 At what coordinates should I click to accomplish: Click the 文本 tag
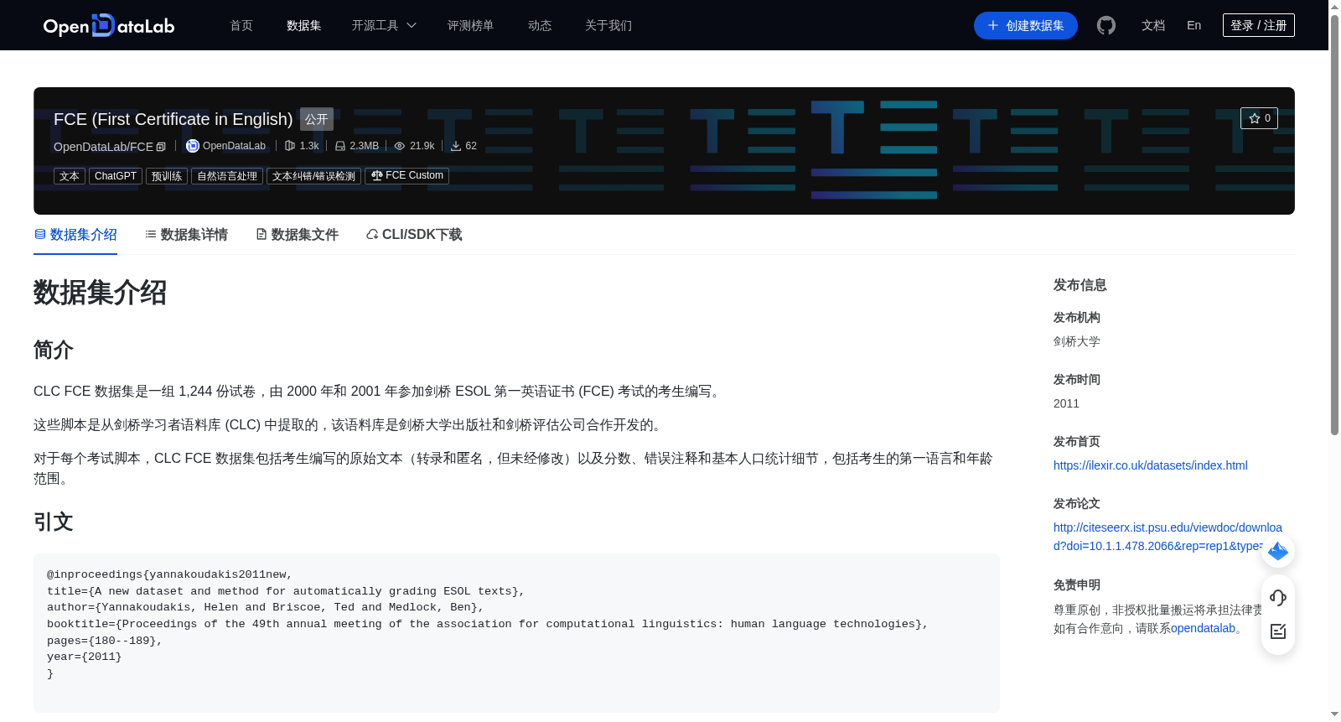70,176
